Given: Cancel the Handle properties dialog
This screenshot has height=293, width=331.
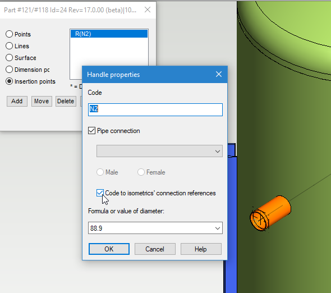Looking at the screenshot, I should (x=155, y=249).
